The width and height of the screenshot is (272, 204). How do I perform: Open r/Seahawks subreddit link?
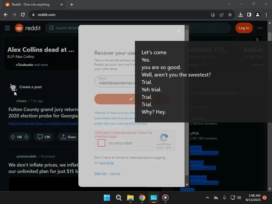(x=24, y=65)
